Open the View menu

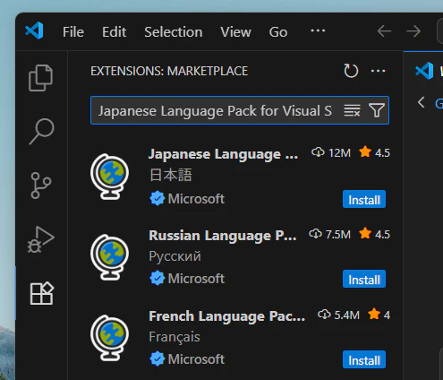[x=235, y=32]
